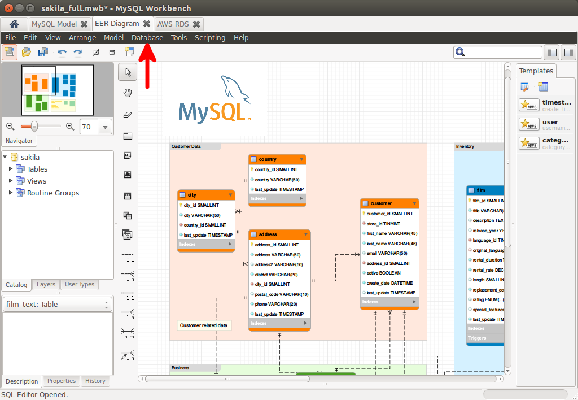
Task: Open the Arrange menu
Action: (x=82, y=38)
